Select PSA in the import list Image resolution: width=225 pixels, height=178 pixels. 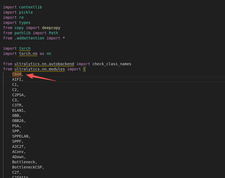pyautogui.click(x=16, y=126)
